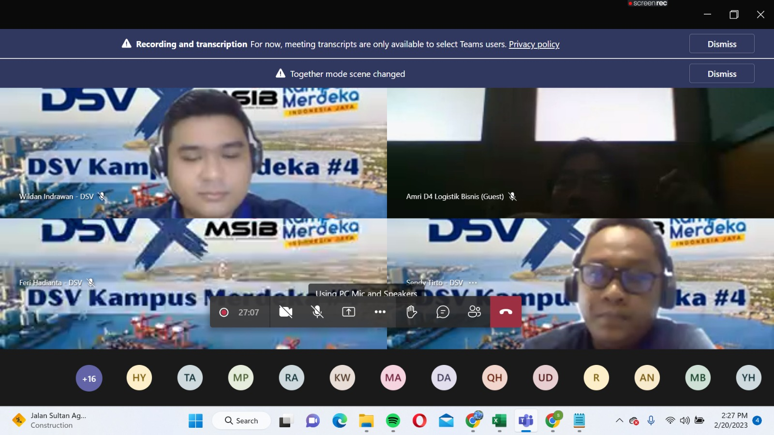Open the share content tray
The image size is (774, 435).
tap(349, 312)
